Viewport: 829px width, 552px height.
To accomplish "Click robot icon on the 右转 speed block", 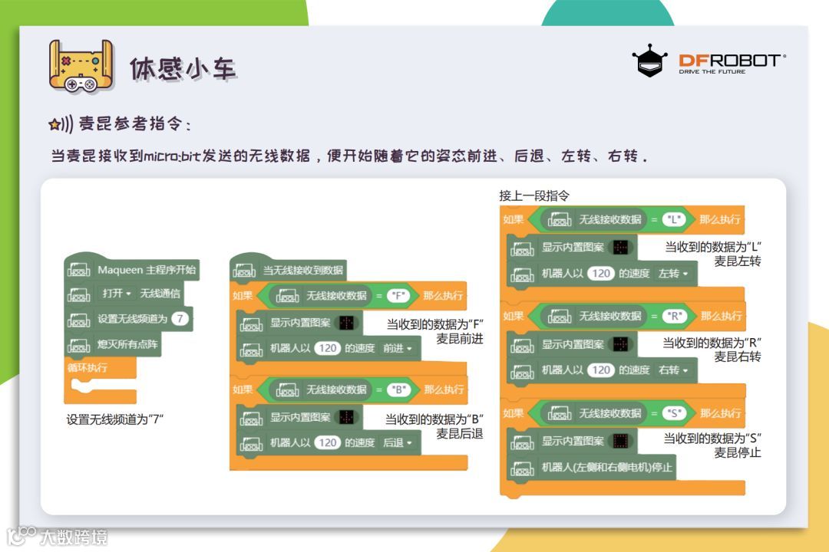I will (523, 371).
